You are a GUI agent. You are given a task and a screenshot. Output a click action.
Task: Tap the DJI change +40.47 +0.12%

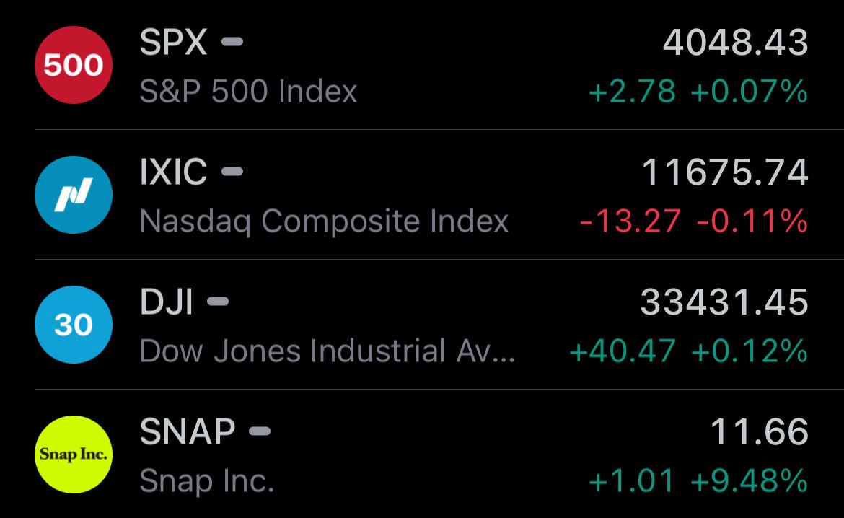(688, 351)
